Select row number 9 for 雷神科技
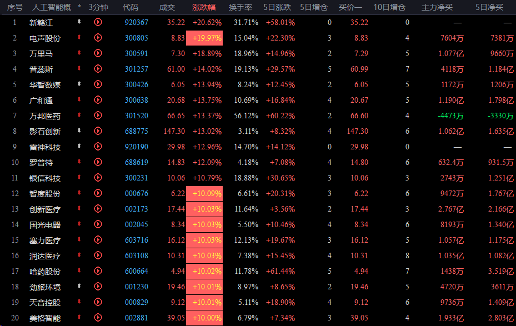The image size is (516, 326). click(x=14, y=147)
